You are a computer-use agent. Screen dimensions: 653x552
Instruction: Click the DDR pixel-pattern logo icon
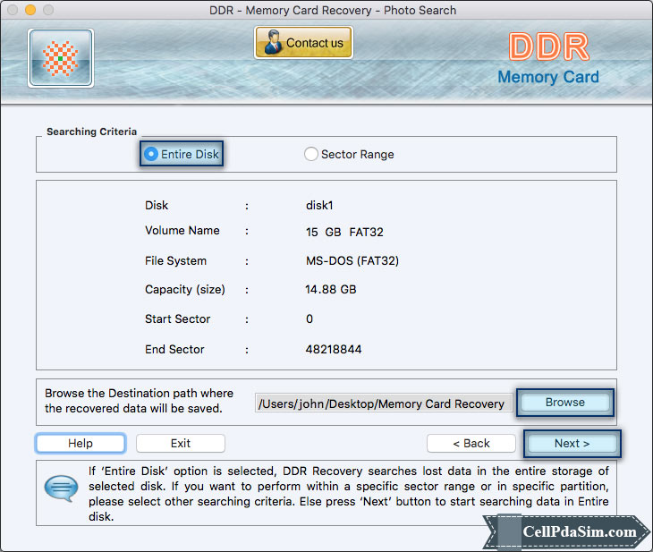point(61,58)
